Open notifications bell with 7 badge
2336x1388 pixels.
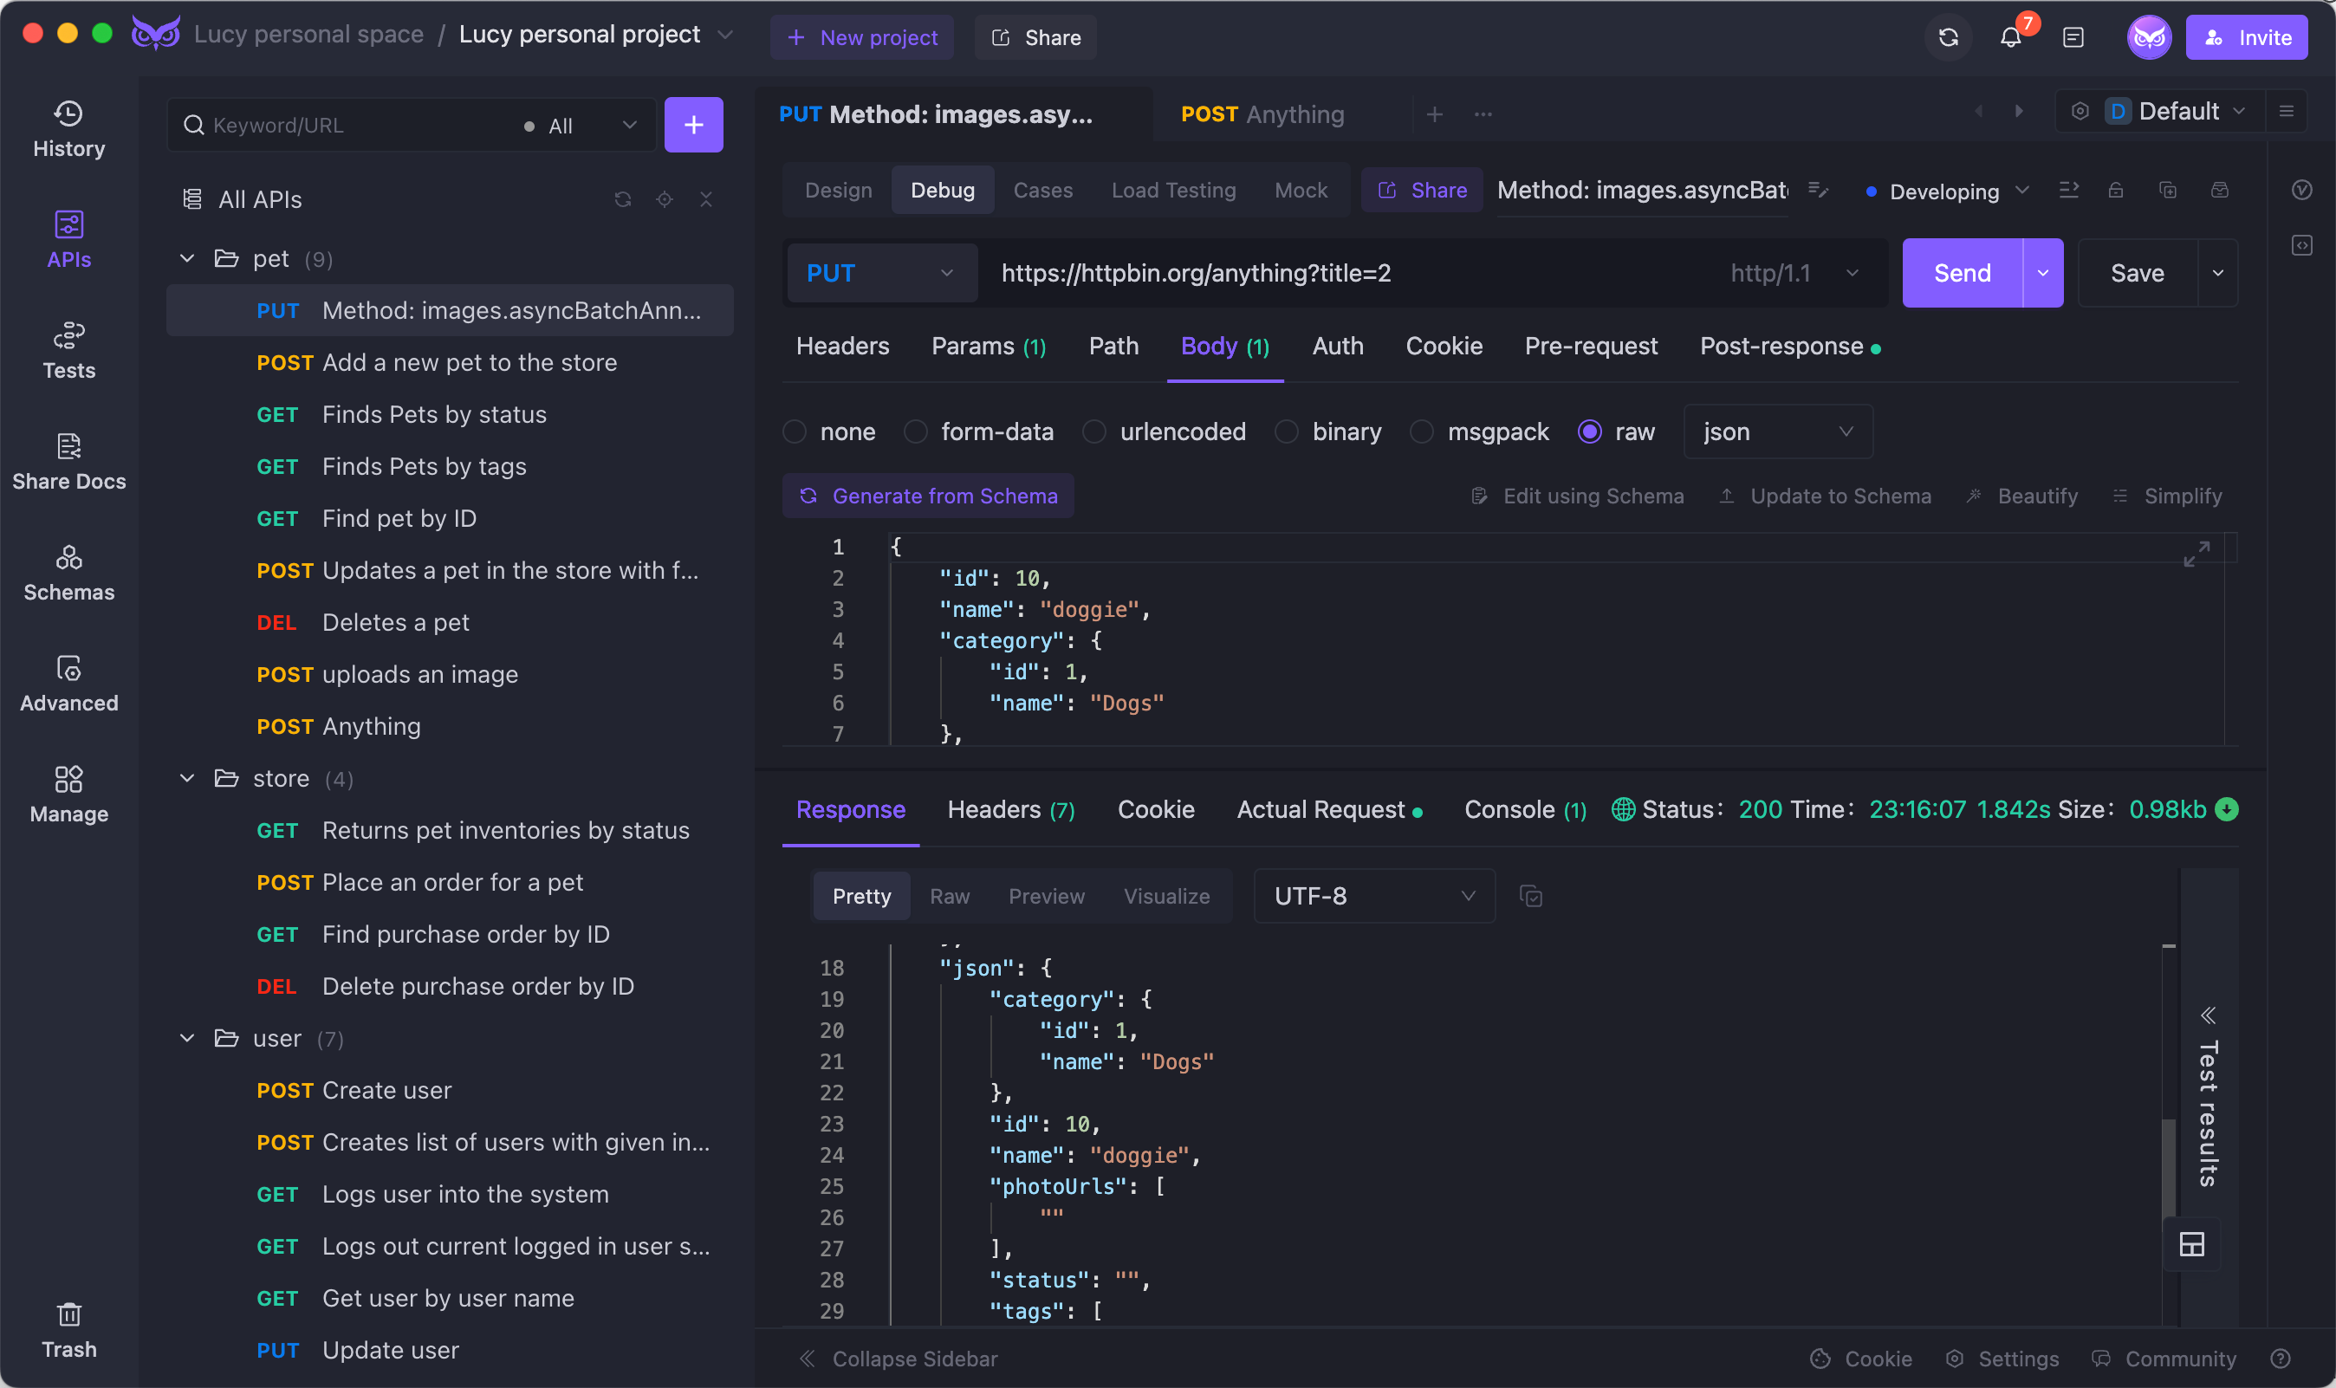tap(2010, 37)
